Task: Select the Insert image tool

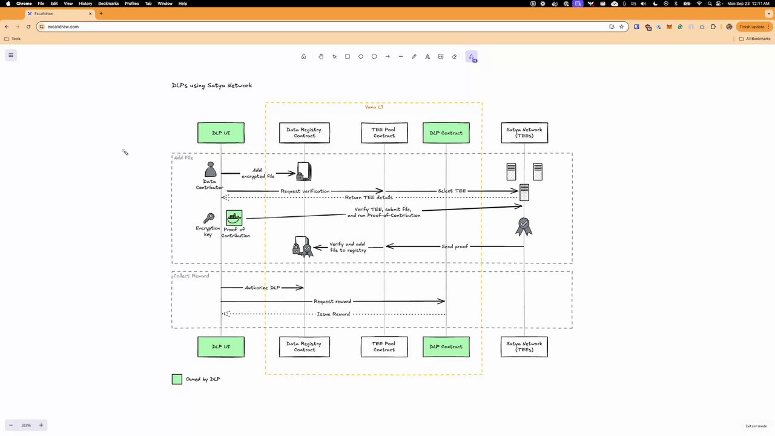Action: pyautogui.click(x=441, y=56)
